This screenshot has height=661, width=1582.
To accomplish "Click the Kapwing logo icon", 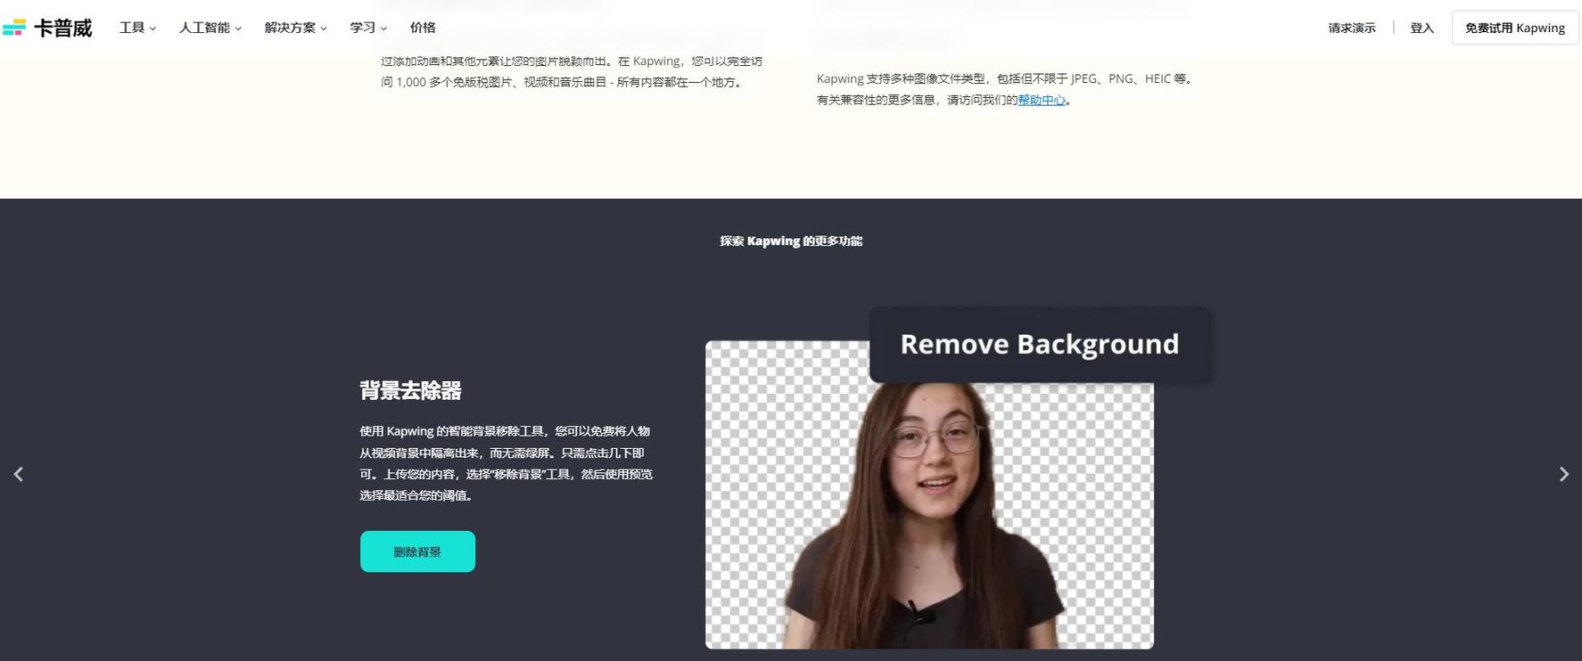I will click(x=14, y=28).
